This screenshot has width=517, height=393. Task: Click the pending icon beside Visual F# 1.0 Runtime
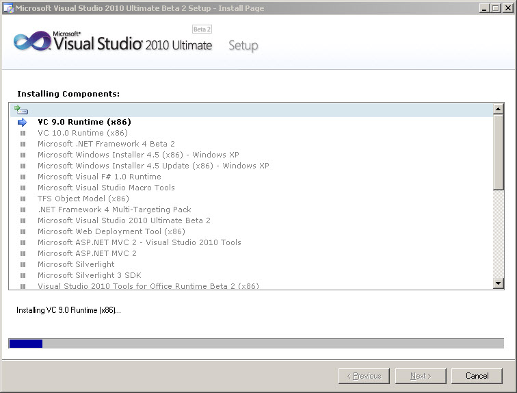pos(23,177)
